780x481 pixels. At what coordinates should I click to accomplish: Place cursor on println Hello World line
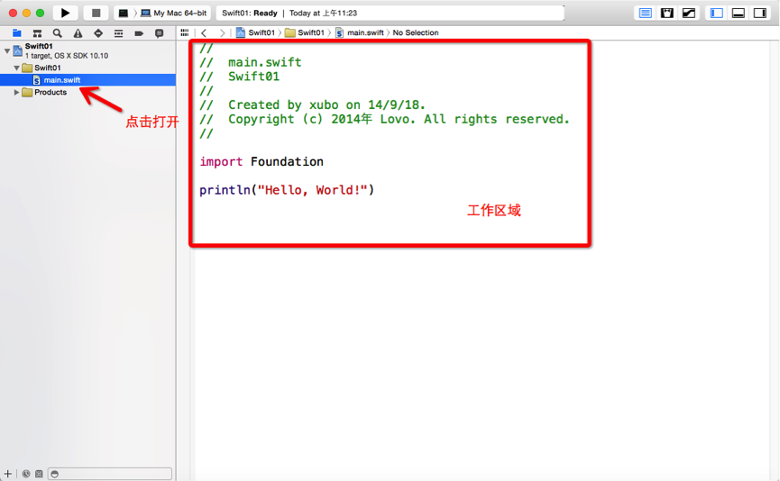coord(287,190)
